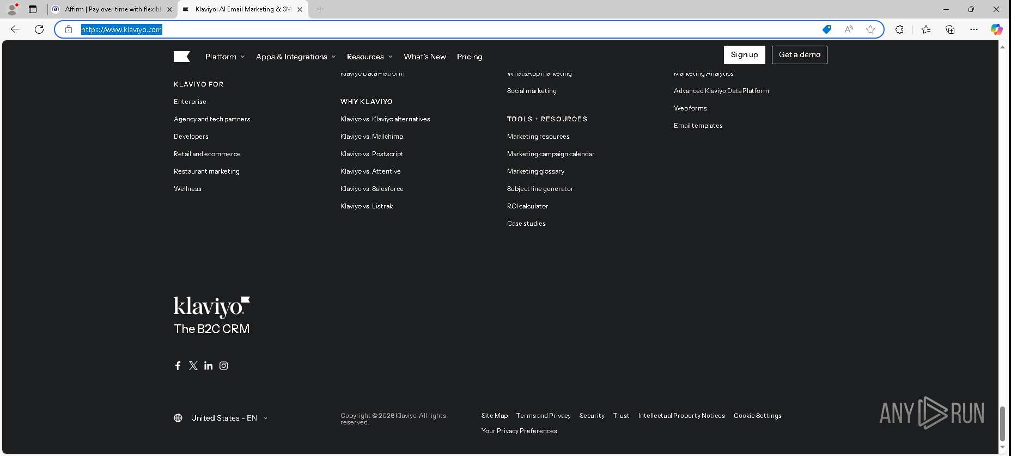Image resolution: width=1011 pixels, height=456 pixels.
Task: Open the Subject line generator link
Action: pos(540,189)
